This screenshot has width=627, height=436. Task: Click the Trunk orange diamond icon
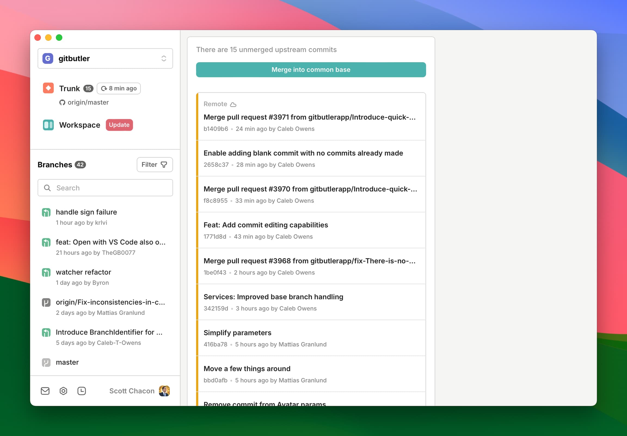[x=48, y=88]
